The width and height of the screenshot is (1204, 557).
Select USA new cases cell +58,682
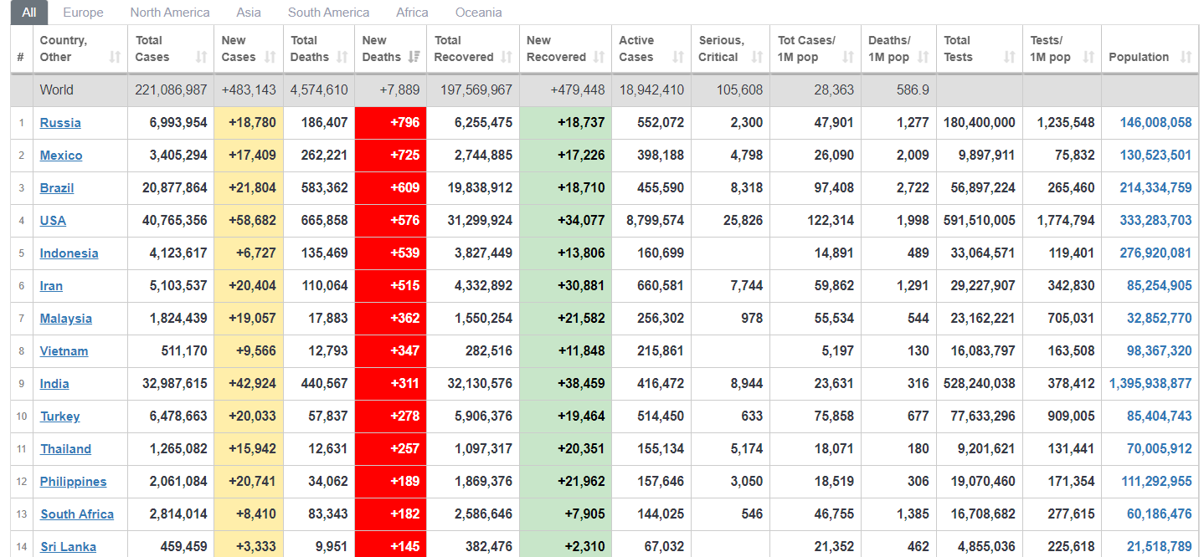[x=249, y=221]
